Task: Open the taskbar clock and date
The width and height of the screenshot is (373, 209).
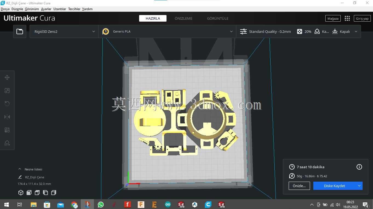Action: click(x=350, y=204)
